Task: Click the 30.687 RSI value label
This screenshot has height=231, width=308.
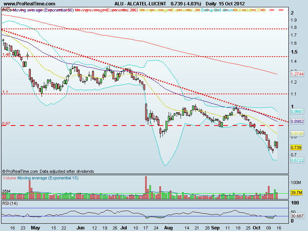Action: 297,216
